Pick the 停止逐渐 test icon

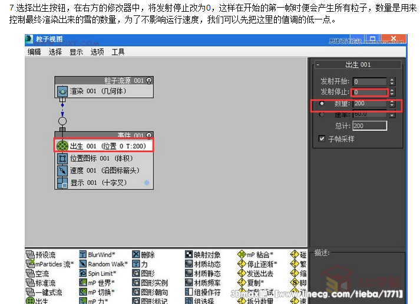click(242, 264)
